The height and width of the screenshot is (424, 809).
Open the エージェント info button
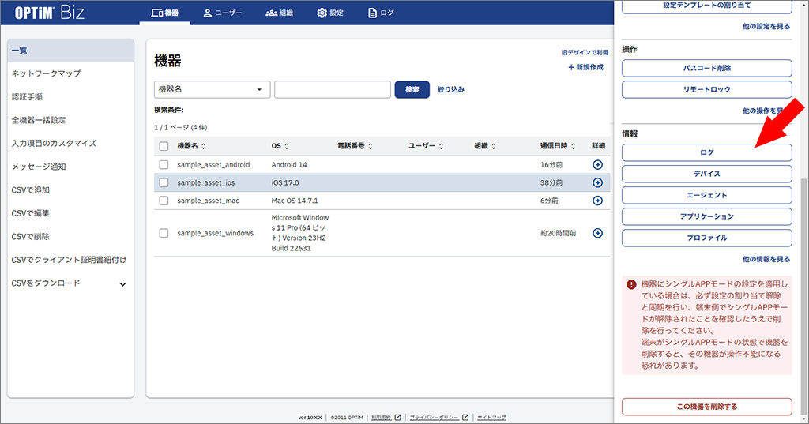point(707,195)
